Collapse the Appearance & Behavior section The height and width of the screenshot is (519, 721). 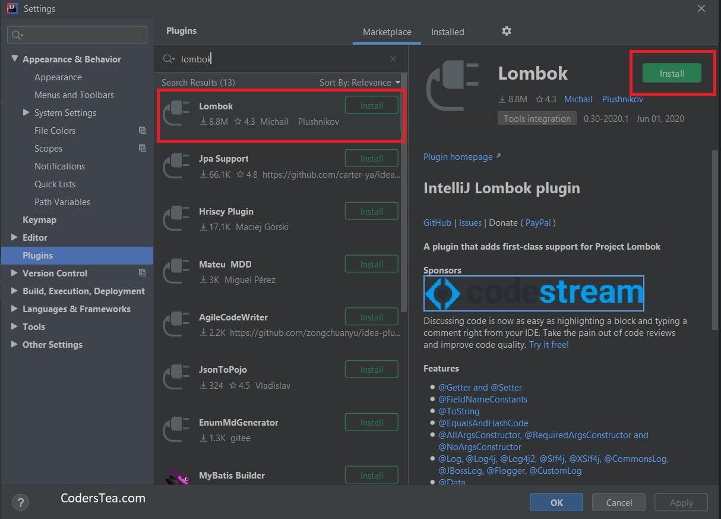click(x=15, y=59)
